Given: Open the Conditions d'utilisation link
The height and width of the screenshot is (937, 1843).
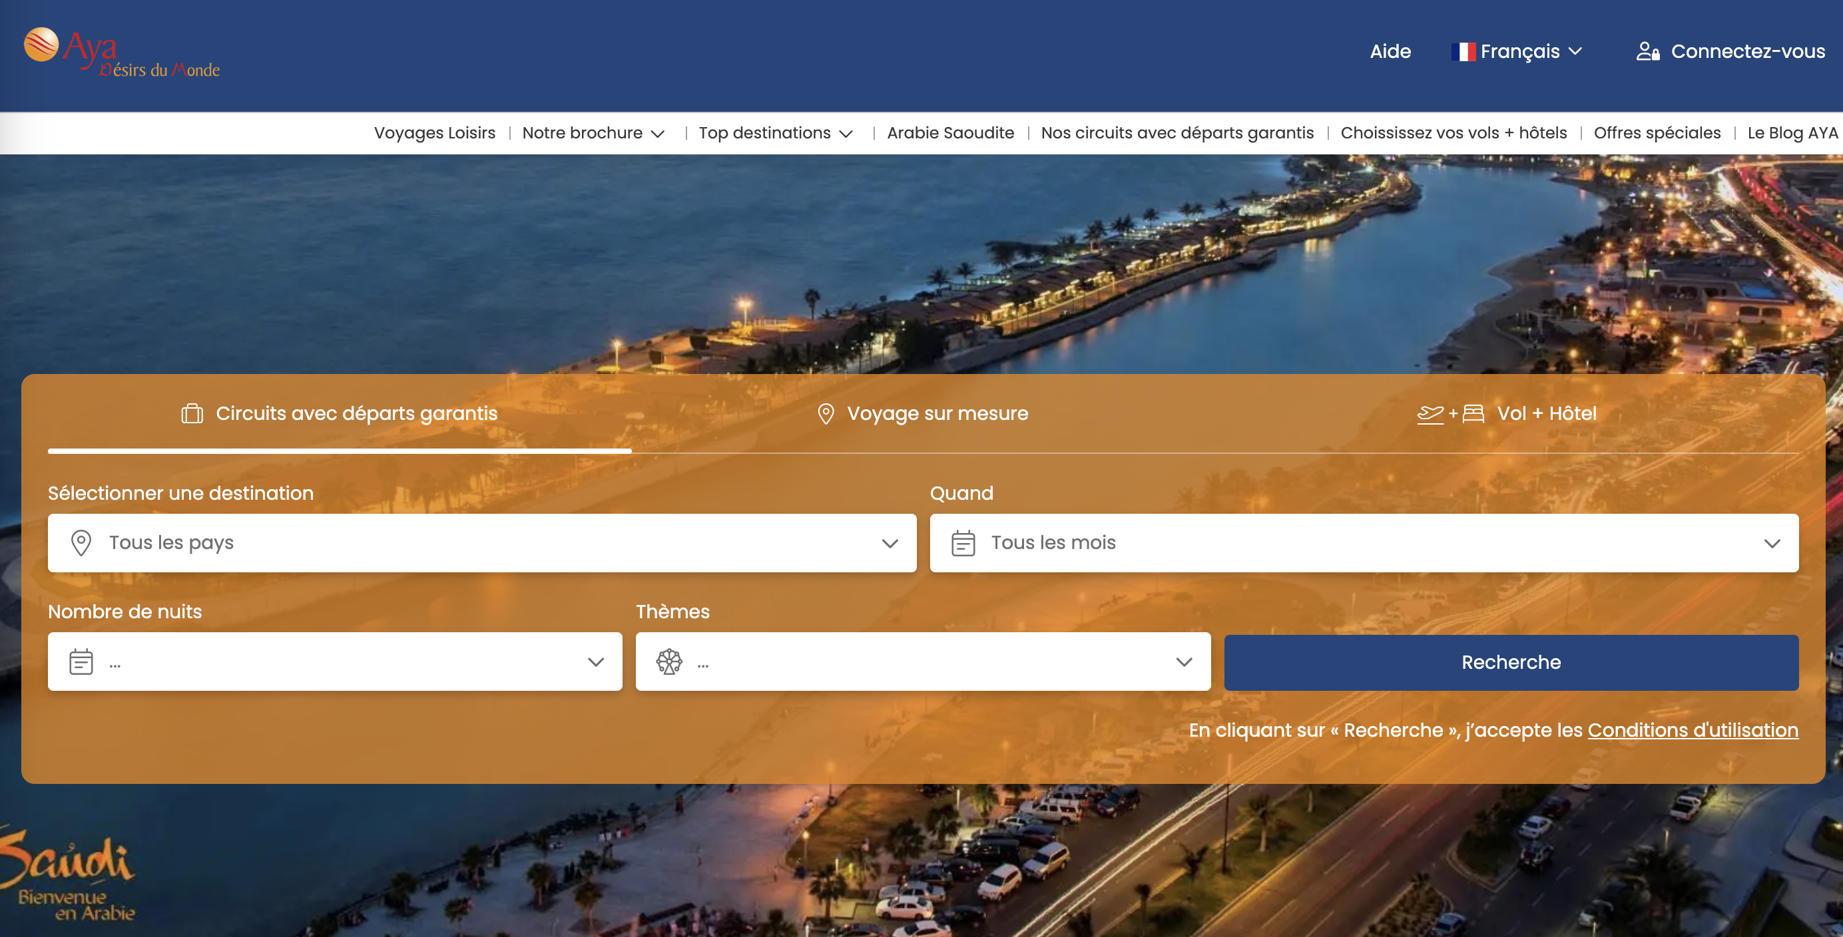Looking at the screenshot, I should tap(1693, 729).
